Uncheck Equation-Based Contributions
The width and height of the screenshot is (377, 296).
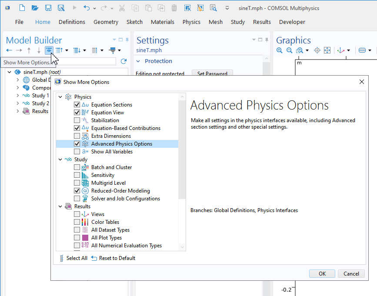coord(77,128)
